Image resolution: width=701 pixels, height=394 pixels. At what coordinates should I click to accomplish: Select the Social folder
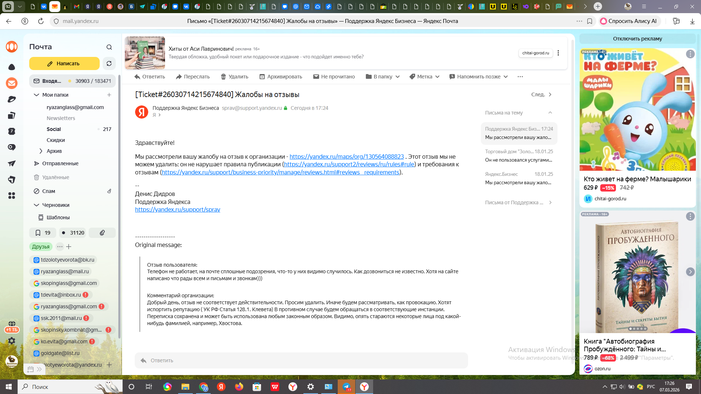click(54, 129)
